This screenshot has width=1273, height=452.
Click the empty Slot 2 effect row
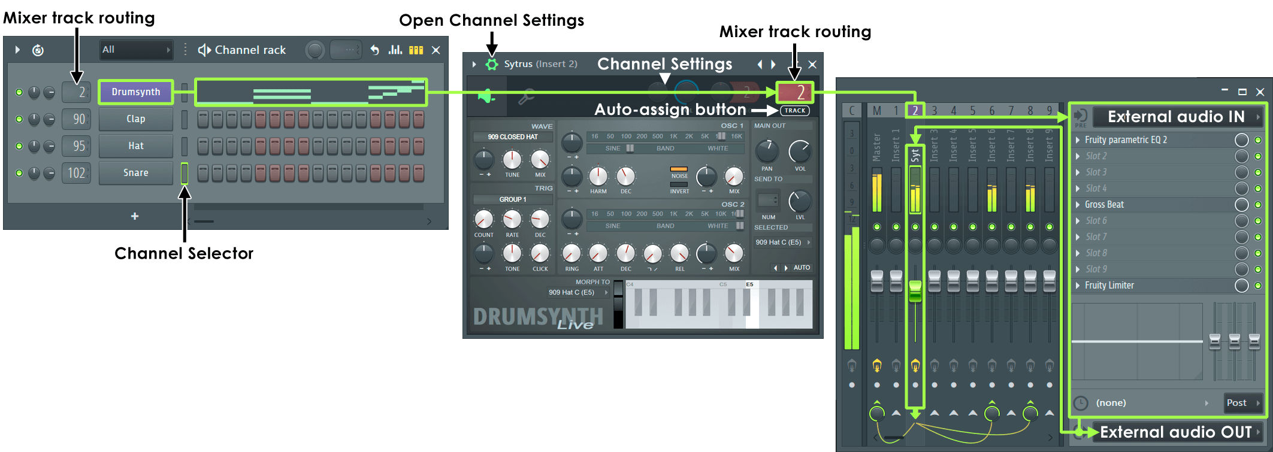[1153, 156]
